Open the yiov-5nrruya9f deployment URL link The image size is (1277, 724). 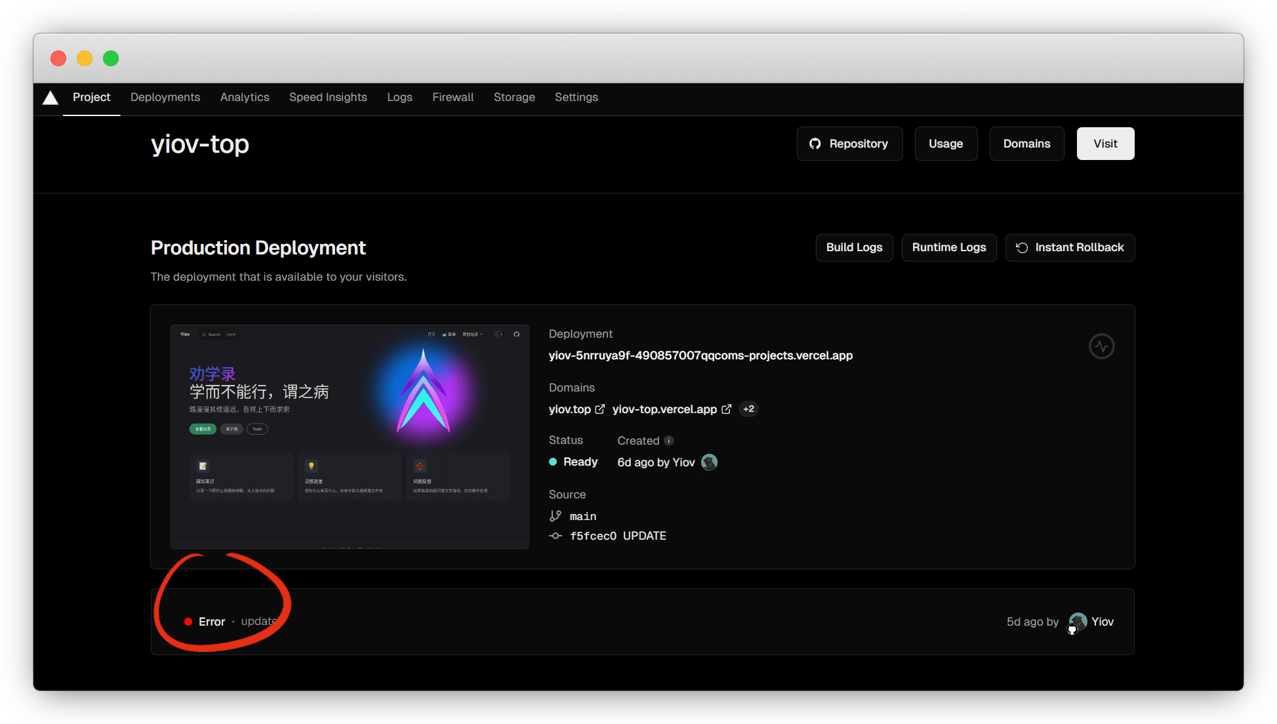(x=700, y=355)
